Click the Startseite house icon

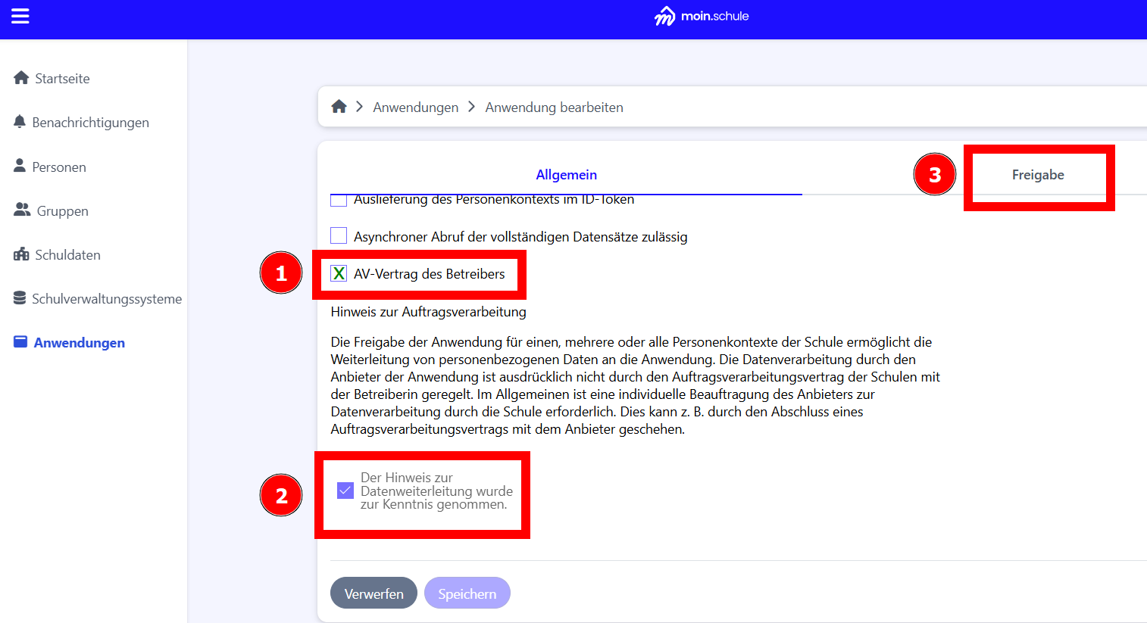21,78
